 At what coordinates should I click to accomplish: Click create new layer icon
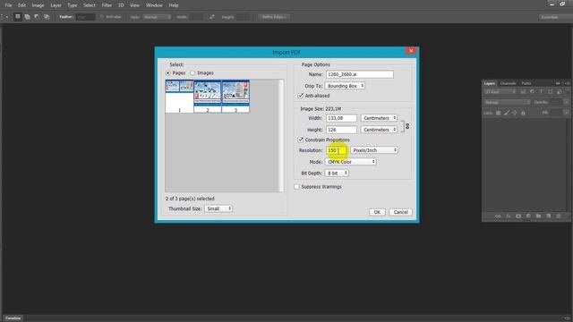549,216
